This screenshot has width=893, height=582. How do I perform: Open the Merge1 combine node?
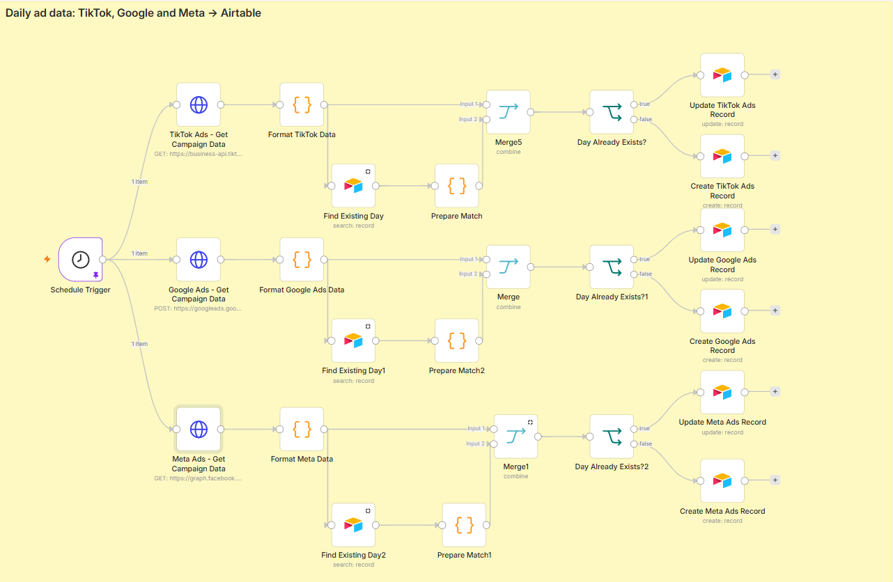pos(516,436)
